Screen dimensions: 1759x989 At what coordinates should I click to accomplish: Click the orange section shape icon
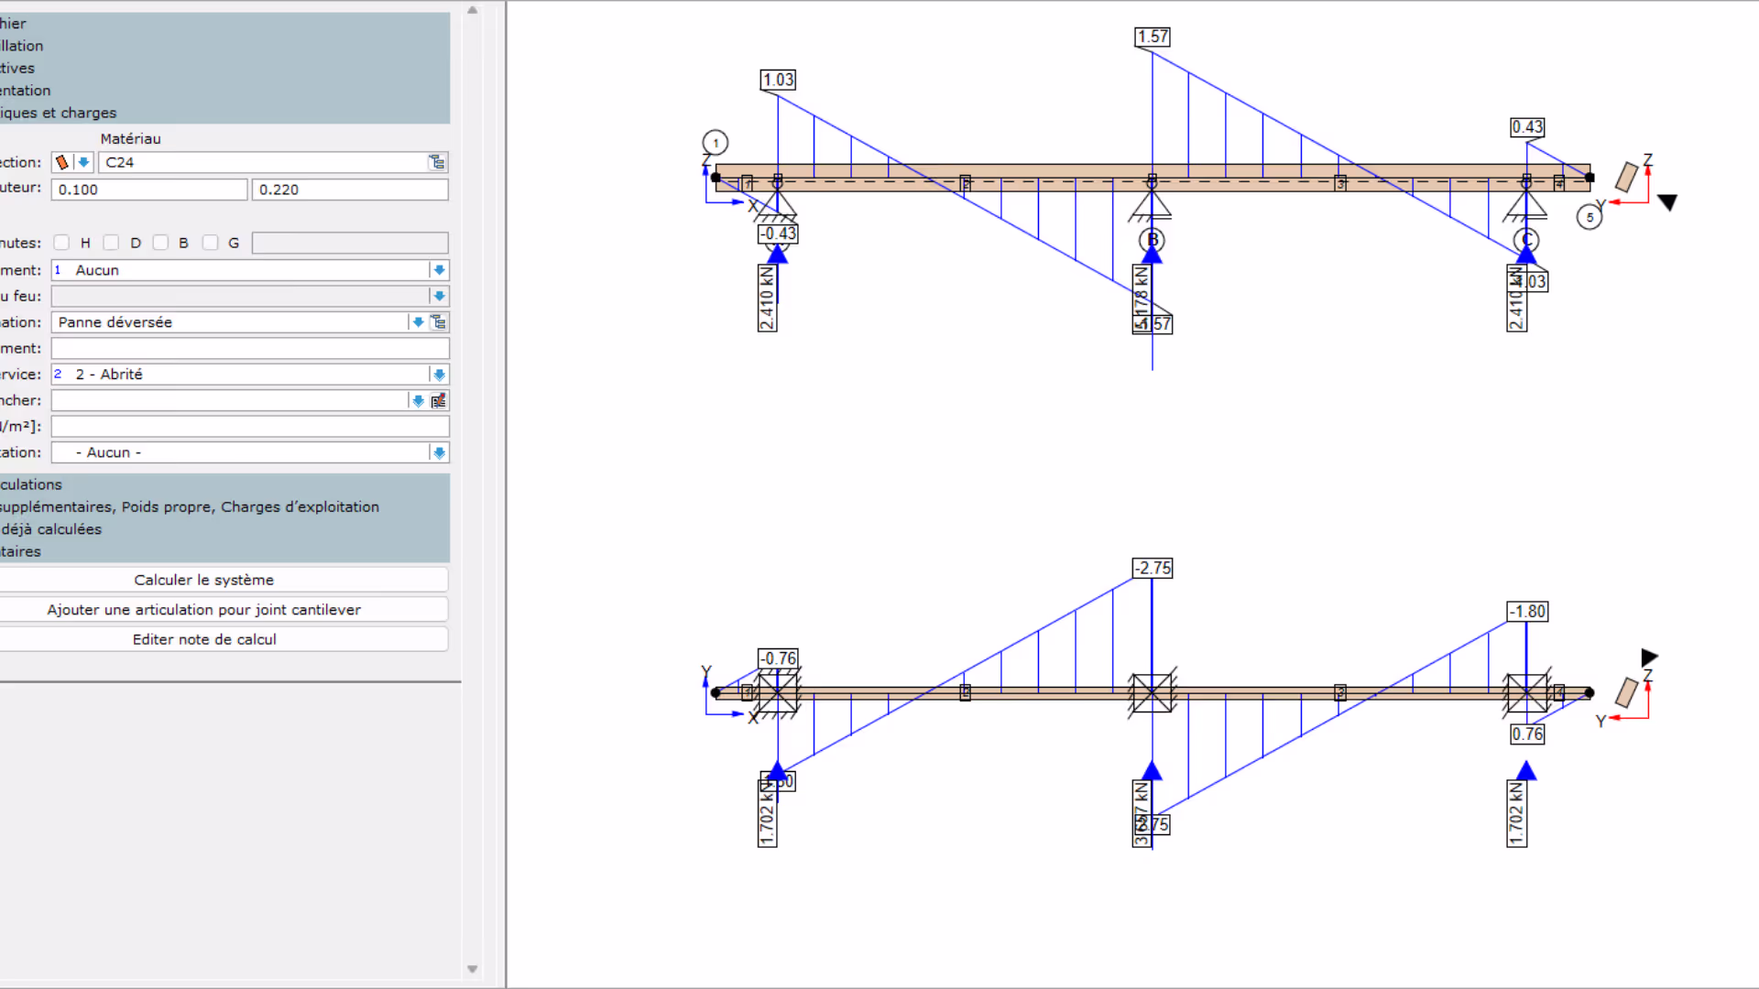pos(62,162)
